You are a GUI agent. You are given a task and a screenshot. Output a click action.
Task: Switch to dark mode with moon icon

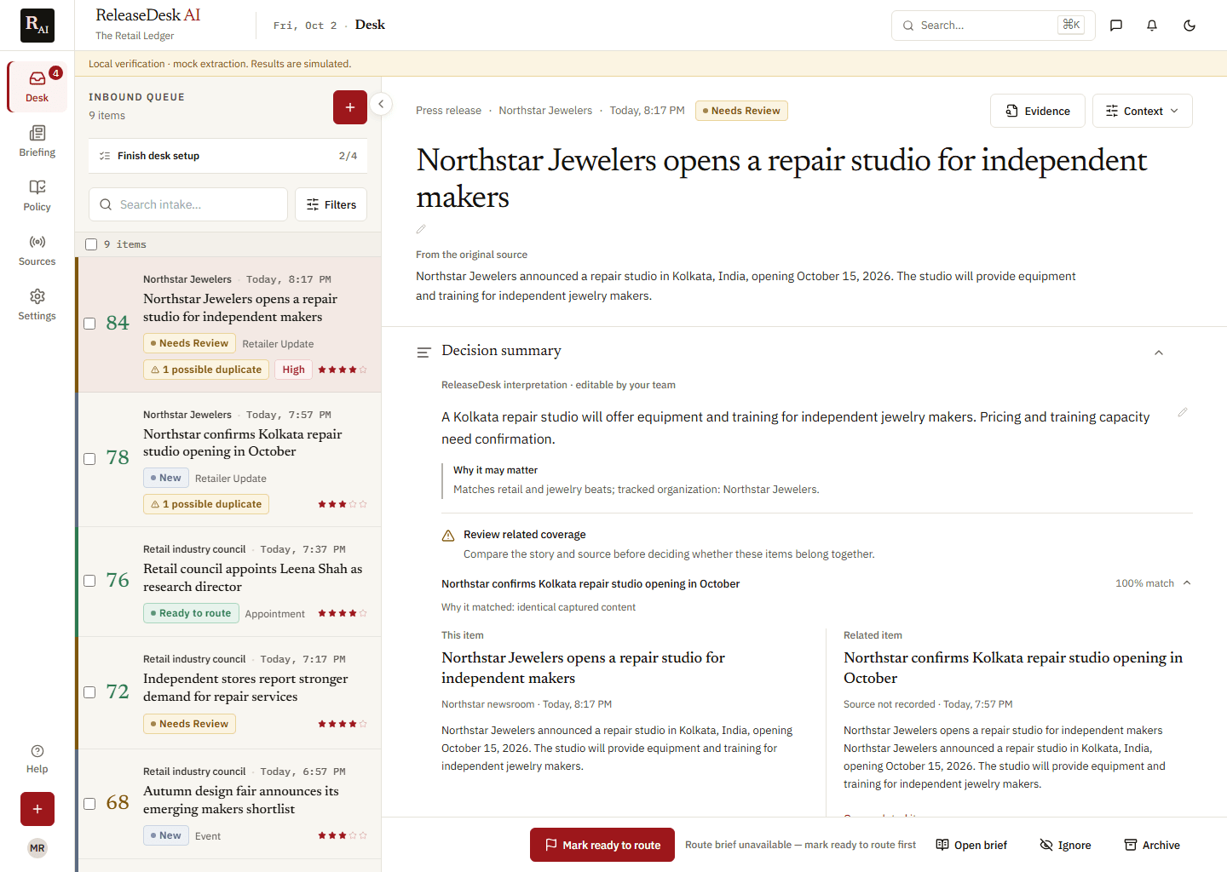point(1190,26)
